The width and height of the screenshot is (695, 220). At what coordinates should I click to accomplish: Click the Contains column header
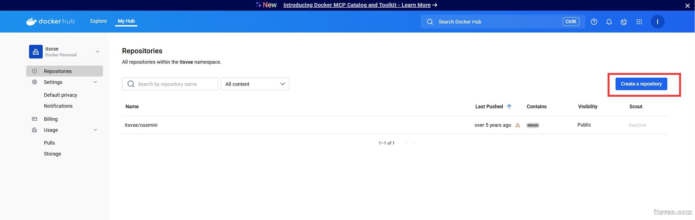536,107
